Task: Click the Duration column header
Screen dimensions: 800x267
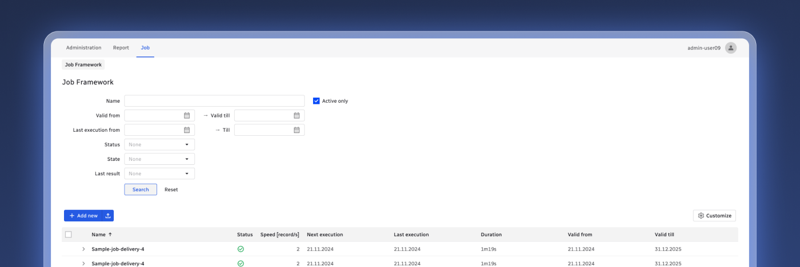Action: 491,234
